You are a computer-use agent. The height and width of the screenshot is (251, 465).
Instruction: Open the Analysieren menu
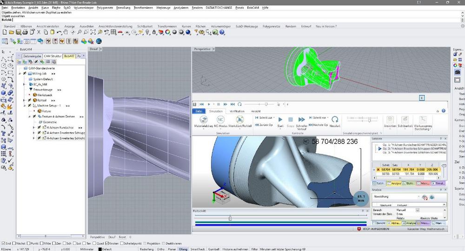181,8
